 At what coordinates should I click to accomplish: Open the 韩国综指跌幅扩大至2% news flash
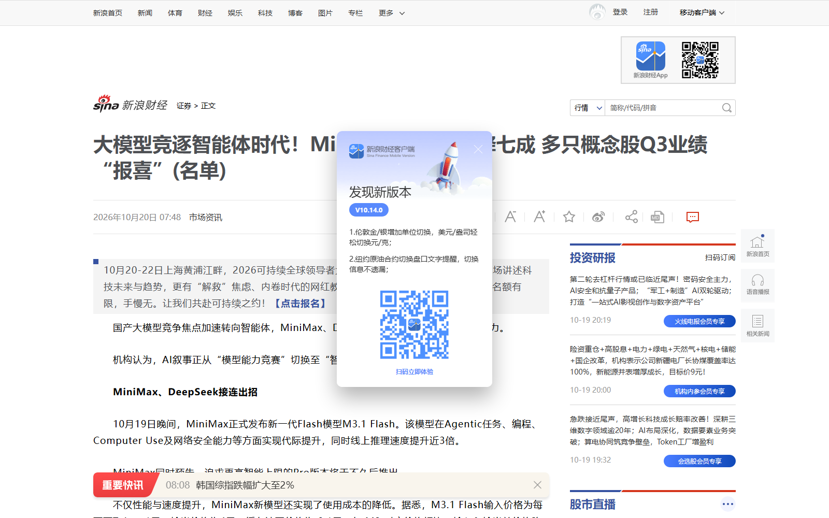tap(245, 485)
